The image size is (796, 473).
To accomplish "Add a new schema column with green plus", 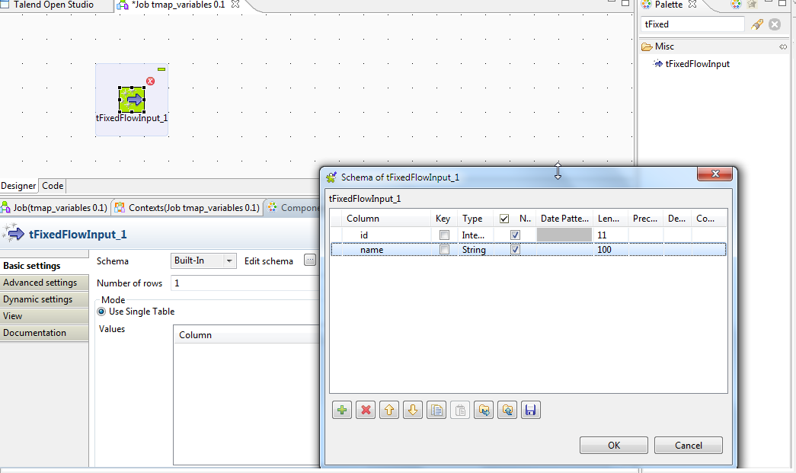I will click(x=342, y=410).
